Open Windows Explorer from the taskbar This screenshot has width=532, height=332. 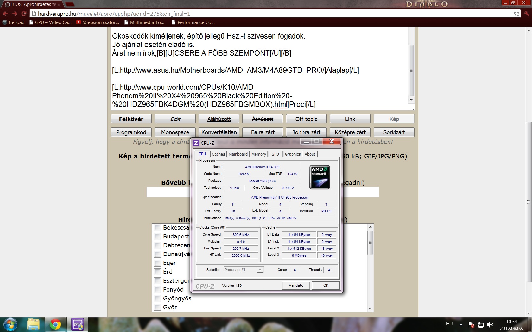click(x=33, y=324)
